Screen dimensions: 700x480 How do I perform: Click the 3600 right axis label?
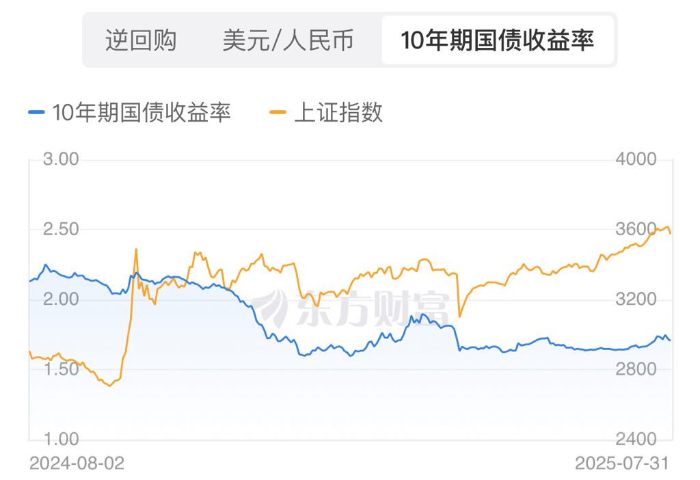point(636,229)
